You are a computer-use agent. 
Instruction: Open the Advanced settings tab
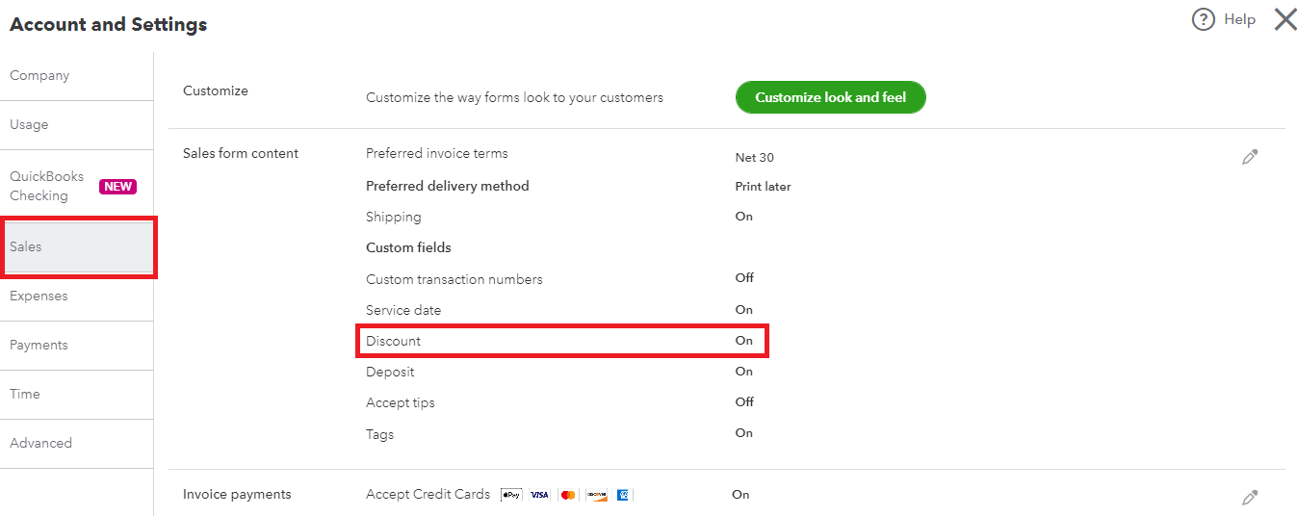(x=40, y=444)
